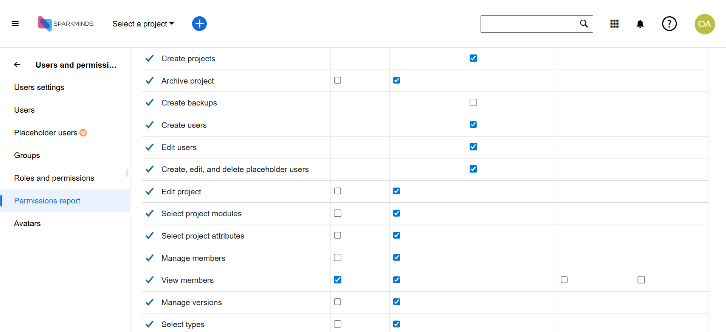Open the hamburger main menu

click(15, 24)
